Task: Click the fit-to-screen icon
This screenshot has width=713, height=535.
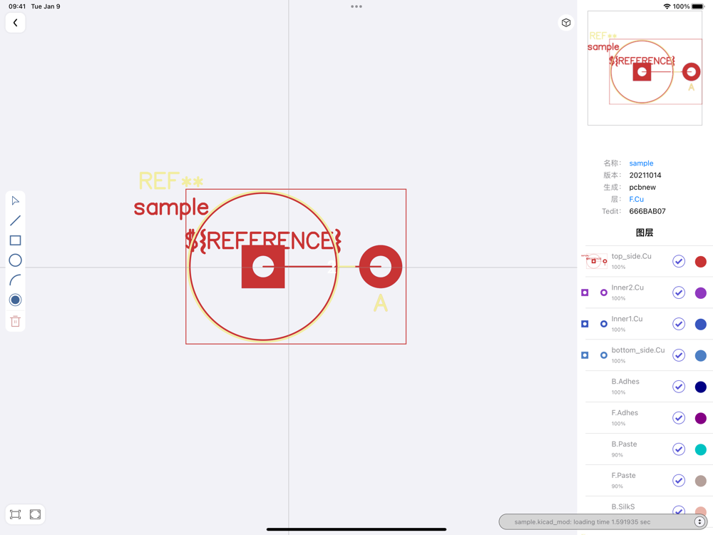Action: coord(15,514)
